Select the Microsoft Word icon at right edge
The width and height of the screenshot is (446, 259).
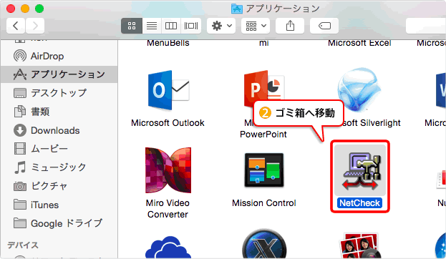coord(441,90)
